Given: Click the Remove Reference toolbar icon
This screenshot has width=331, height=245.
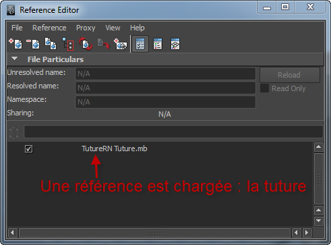Looking at the screenshot, I should click(x=33, y=44).
